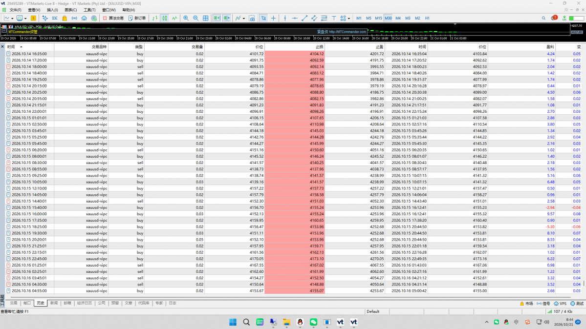Click the Windows Start button
Image resolution: width=586 pixels, height=329 pixels.
pos(233,322)
